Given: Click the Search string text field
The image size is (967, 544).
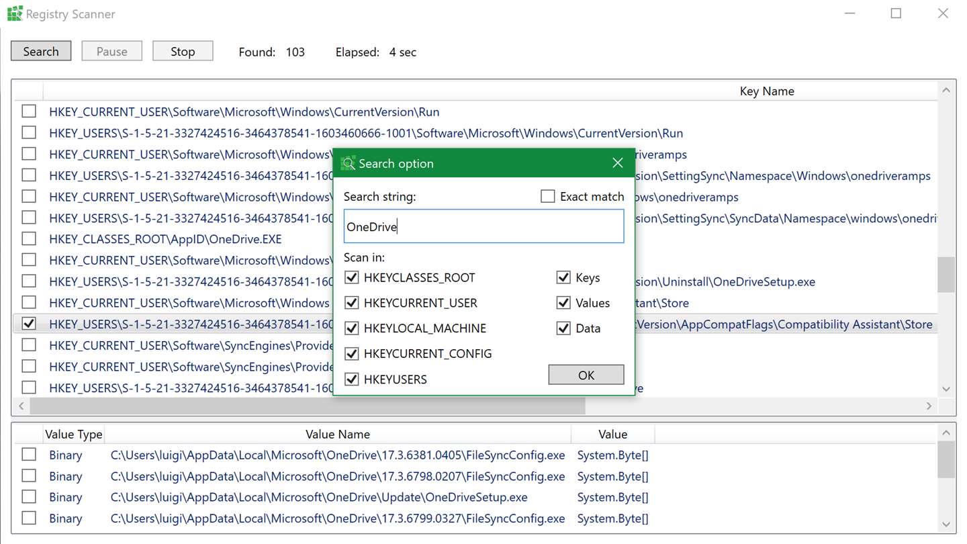Looking at the screenshot, I should (x=483, y=226).
